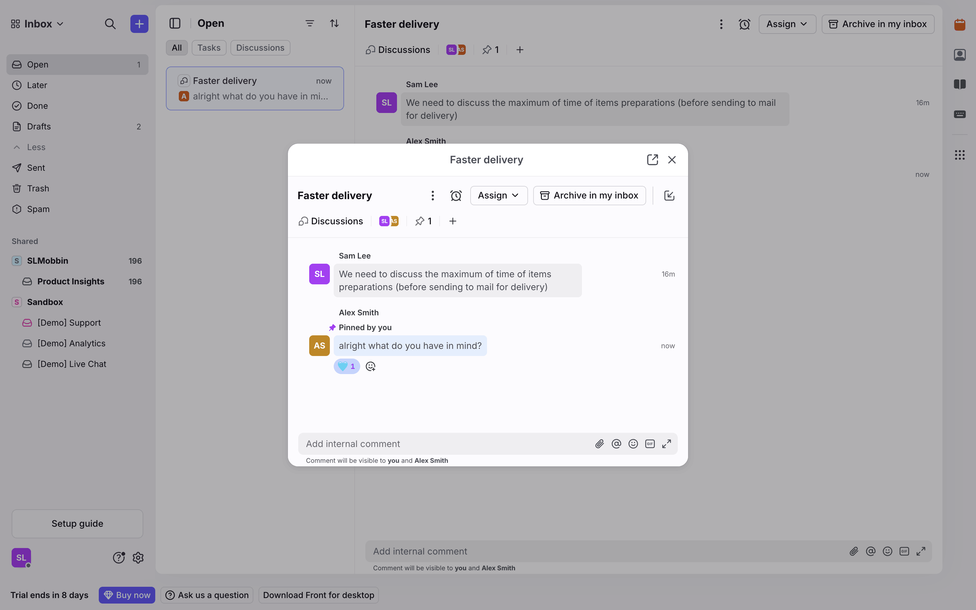The height and width of the screenshot is (610, 976).
Task: Switch to the Tasks tab
Action: coord(208,48)
